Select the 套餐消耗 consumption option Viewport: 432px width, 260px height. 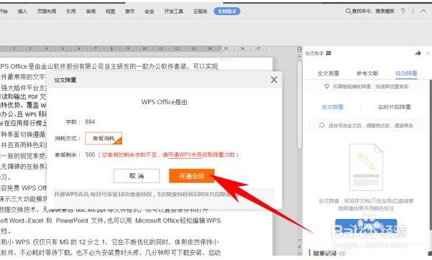[104, 139]
